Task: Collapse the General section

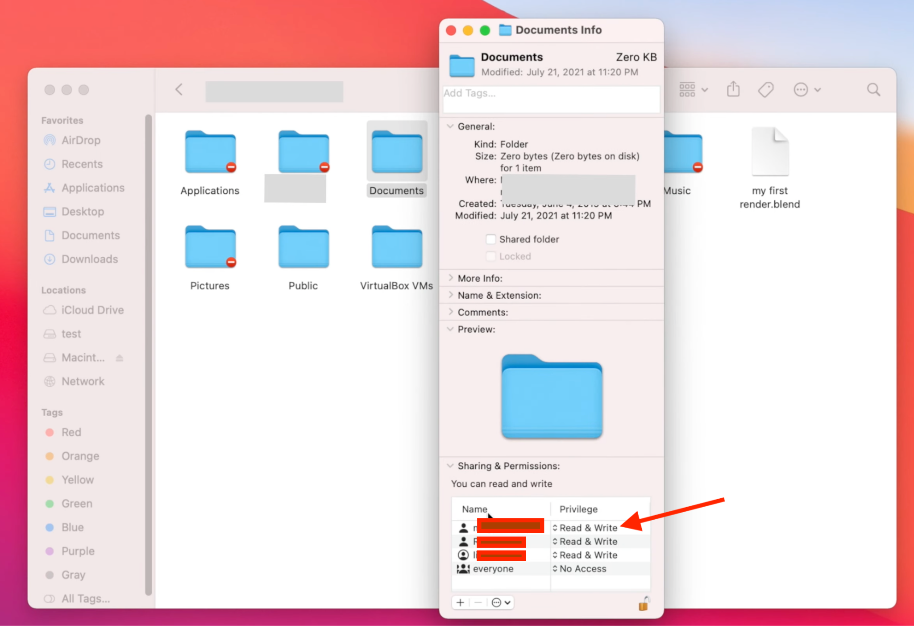Action: tap(450, 126)
